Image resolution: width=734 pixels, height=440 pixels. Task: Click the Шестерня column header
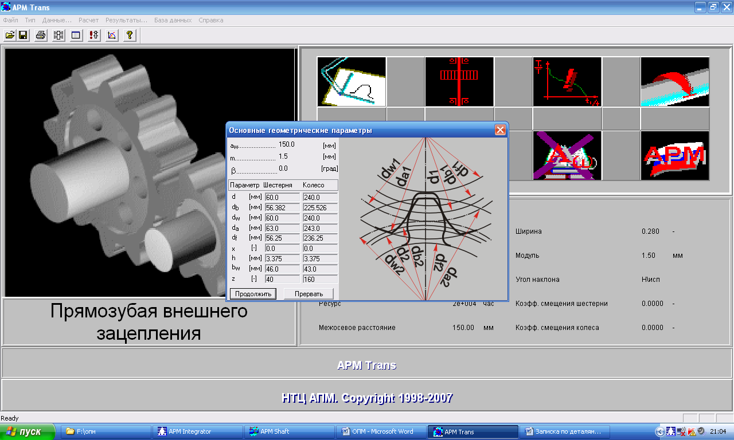(x=278, y=185)
